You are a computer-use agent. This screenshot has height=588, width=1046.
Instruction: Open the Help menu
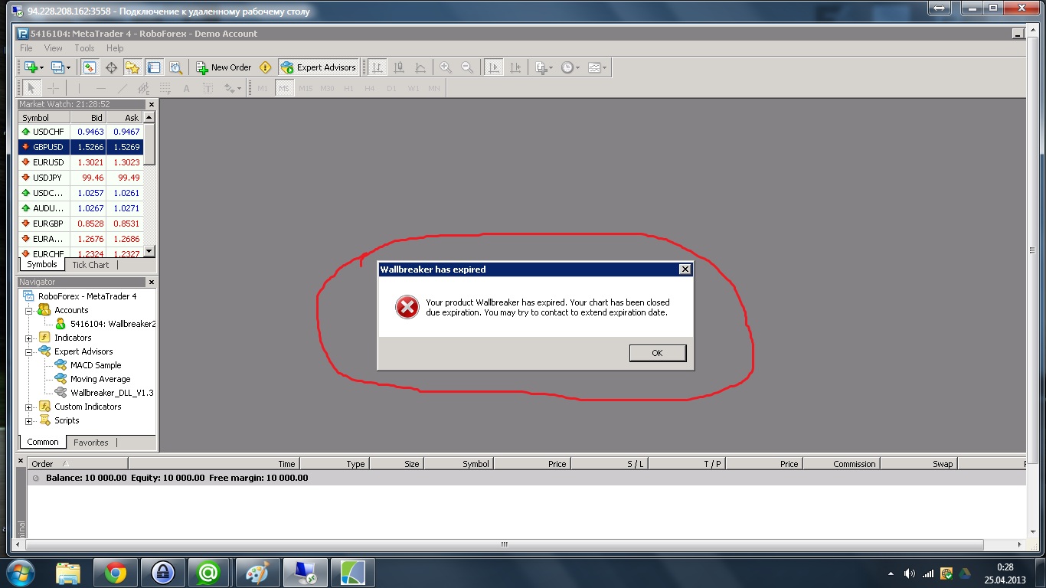click(115, 48)
